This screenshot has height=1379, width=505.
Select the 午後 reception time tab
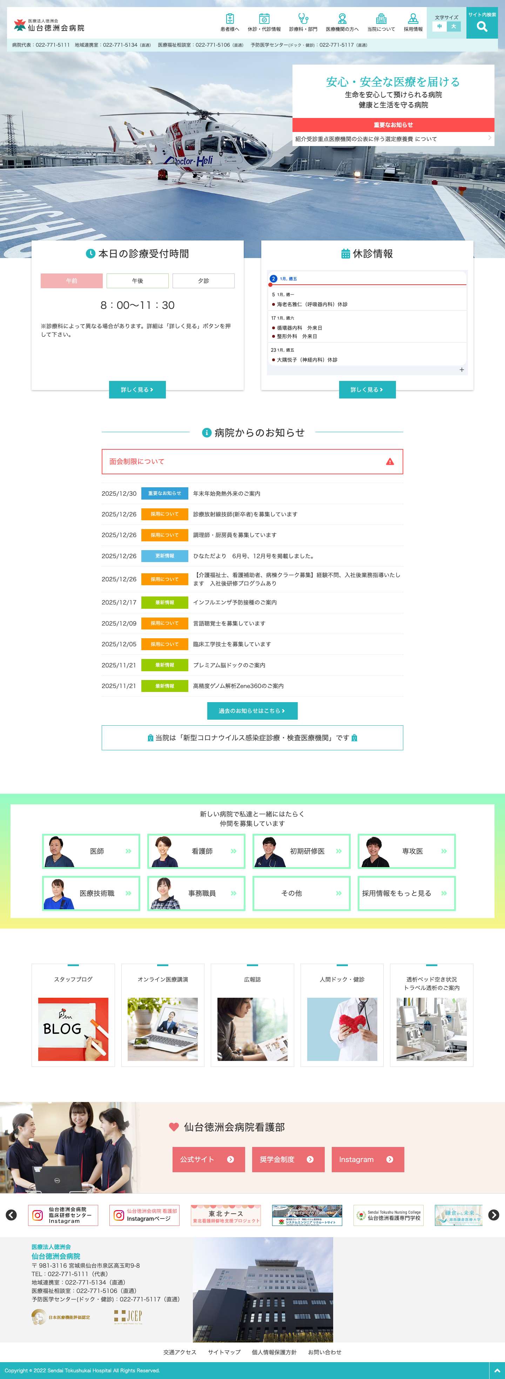click(137, 281)
